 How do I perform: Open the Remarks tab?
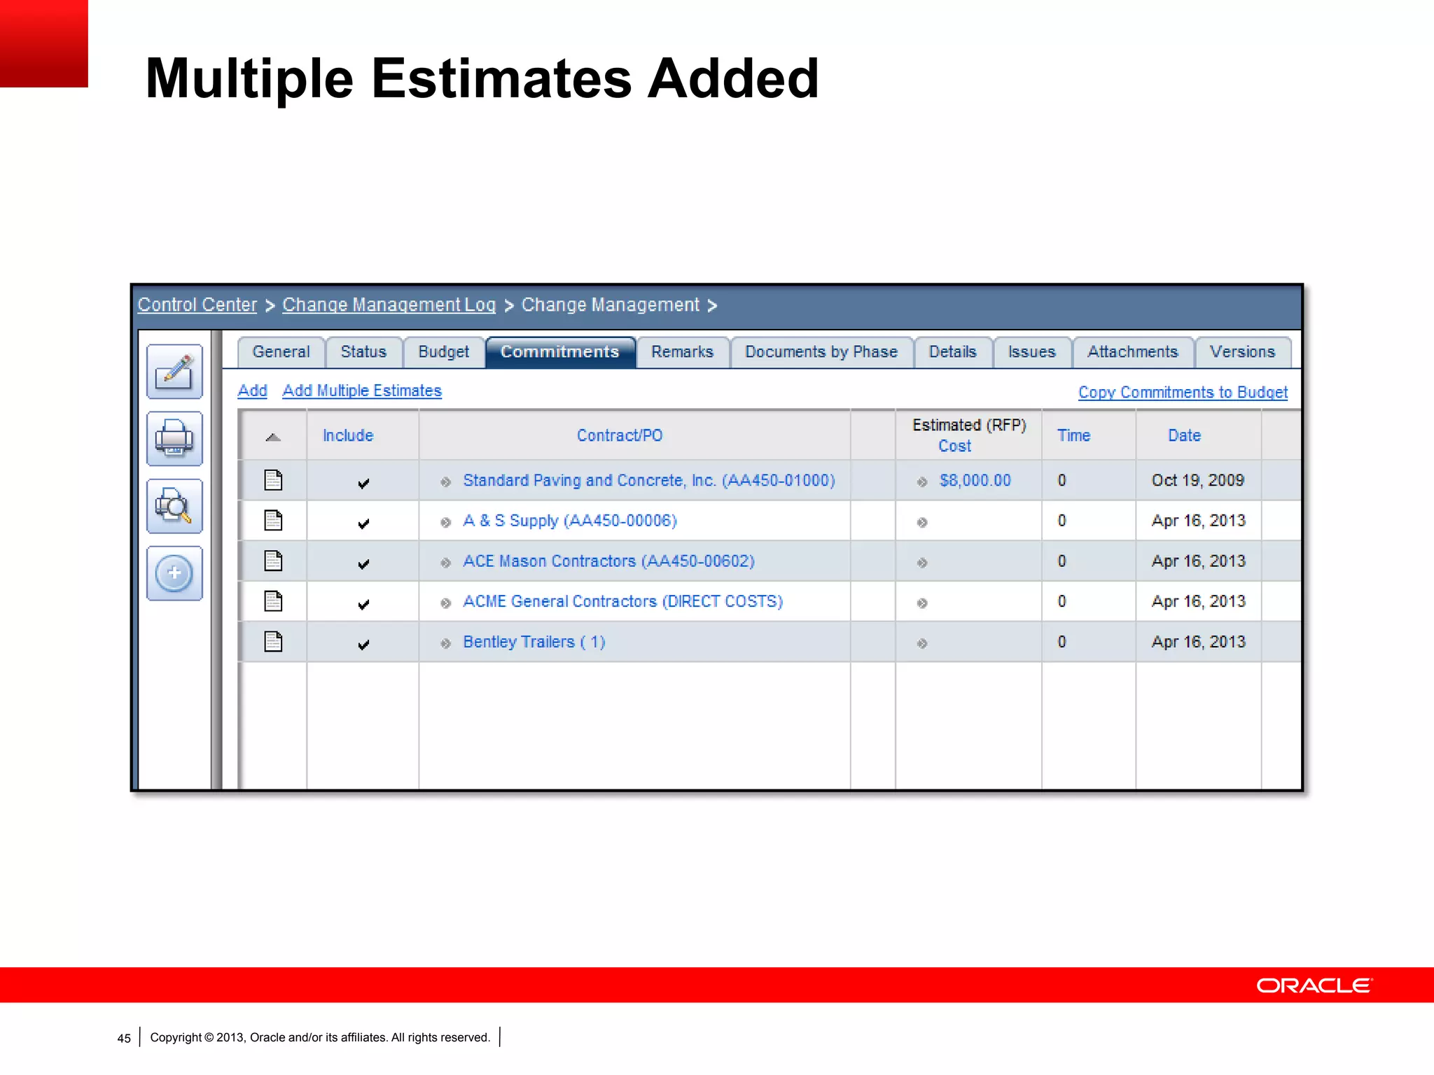click(x=683, y=352)
